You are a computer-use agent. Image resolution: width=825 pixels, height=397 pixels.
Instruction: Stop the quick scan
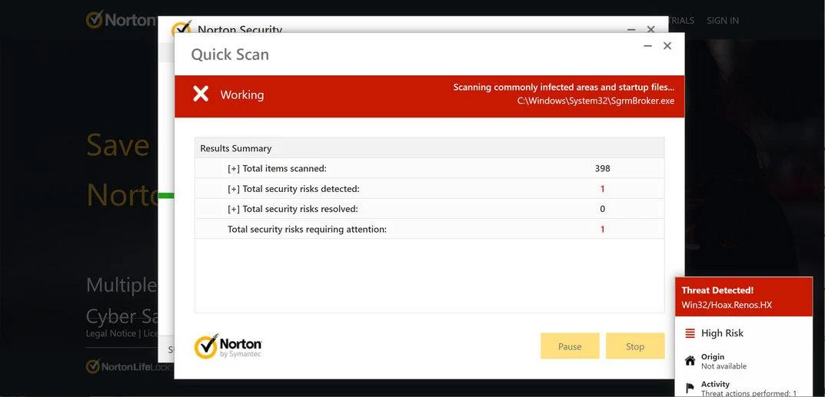[635, 346]
